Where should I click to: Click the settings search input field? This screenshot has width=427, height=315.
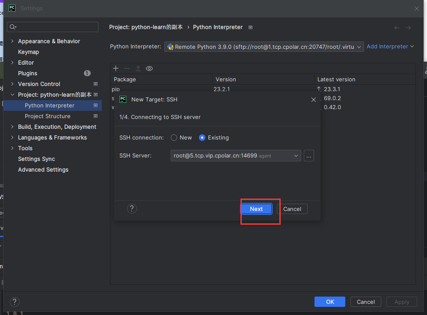pos(56,27)
